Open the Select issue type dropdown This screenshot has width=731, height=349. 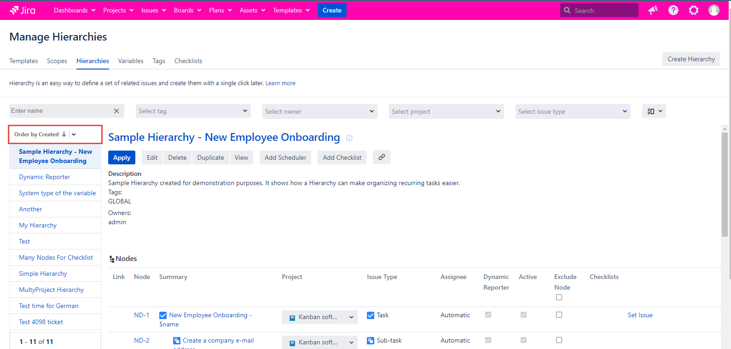click(x=573, y=111)
